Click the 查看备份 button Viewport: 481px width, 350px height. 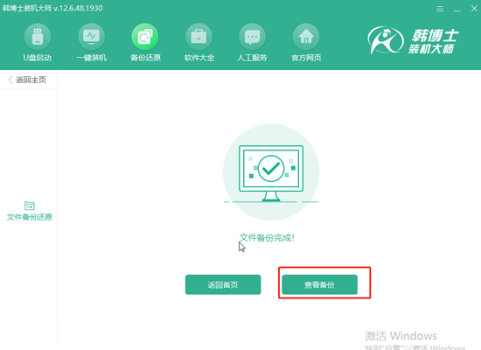pos(319,284)
